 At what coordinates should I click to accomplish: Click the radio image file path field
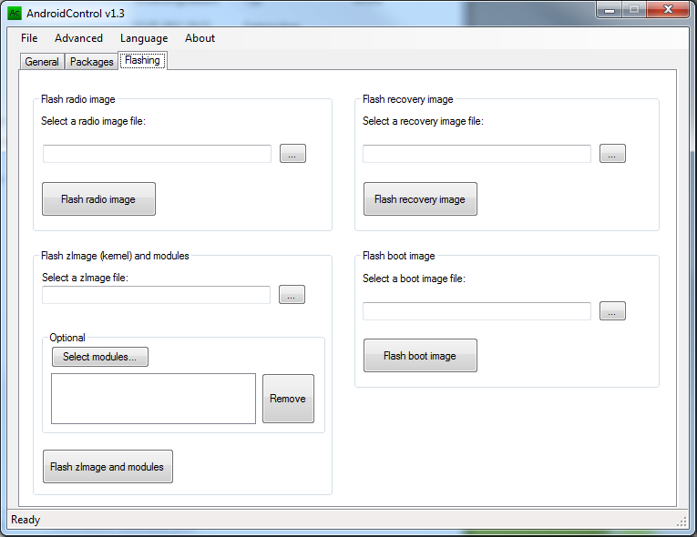coord(157,154)
